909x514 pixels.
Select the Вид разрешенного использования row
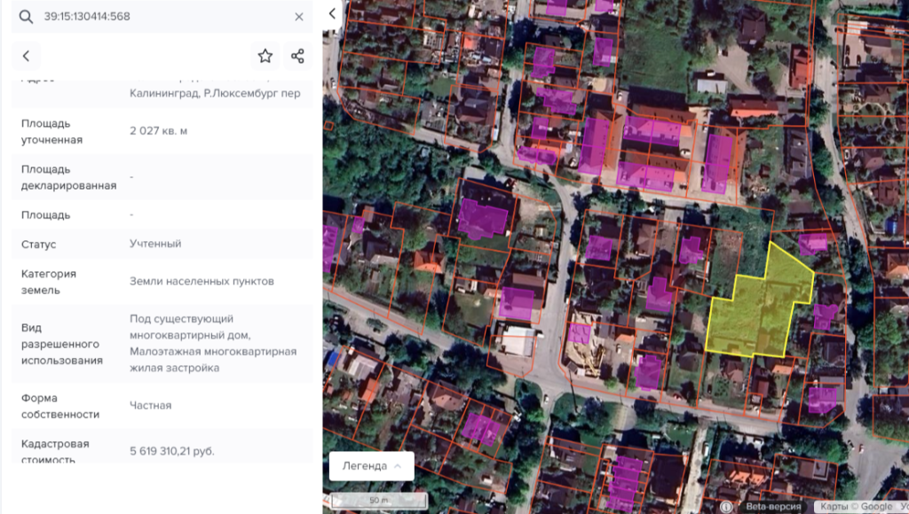(x=162, y=343)
